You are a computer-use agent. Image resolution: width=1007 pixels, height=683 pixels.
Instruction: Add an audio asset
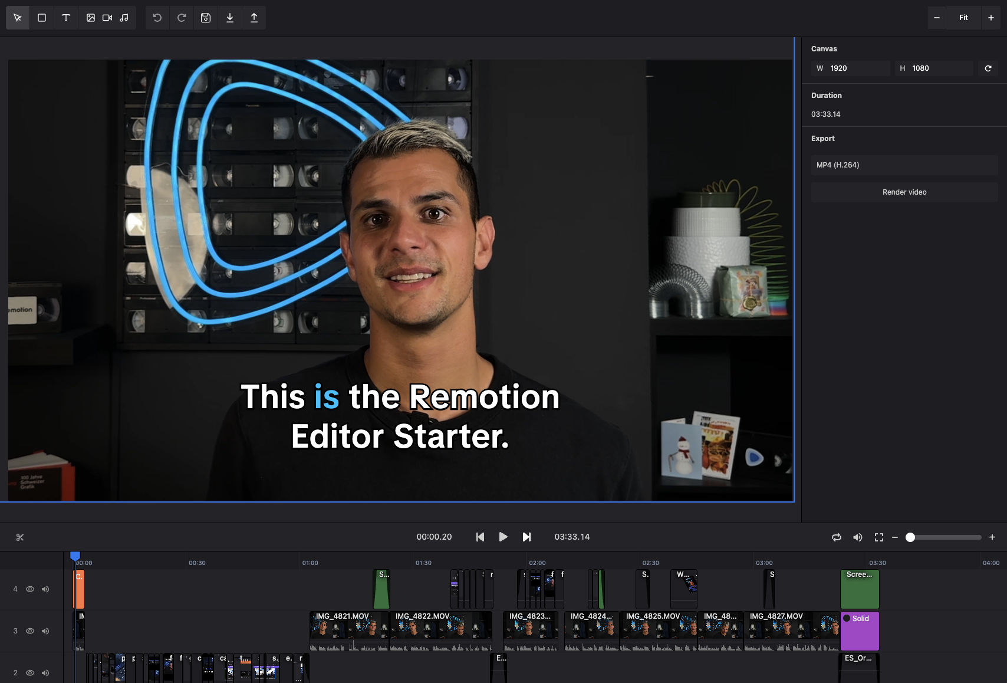click(x=124, y=18)
